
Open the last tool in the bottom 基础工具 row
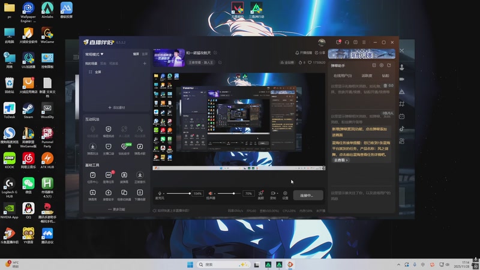tap(140, 194)
